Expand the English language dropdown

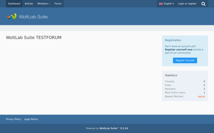click(166, 4)
